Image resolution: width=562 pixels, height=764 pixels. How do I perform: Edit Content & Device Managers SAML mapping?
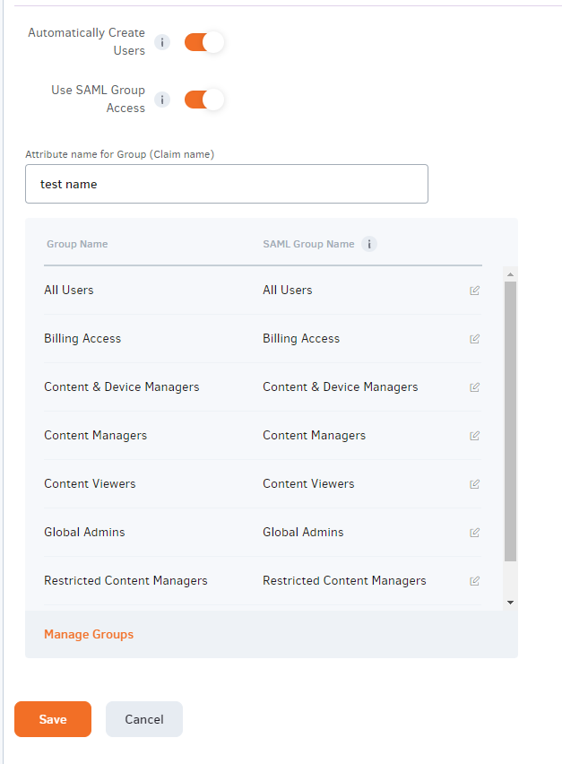(475, 387)
